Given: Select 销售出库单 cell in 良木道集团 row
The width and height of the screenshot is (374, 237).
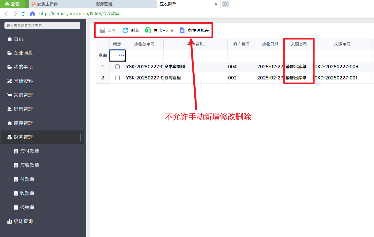Looking at the screenshot, I should [299, 67].
